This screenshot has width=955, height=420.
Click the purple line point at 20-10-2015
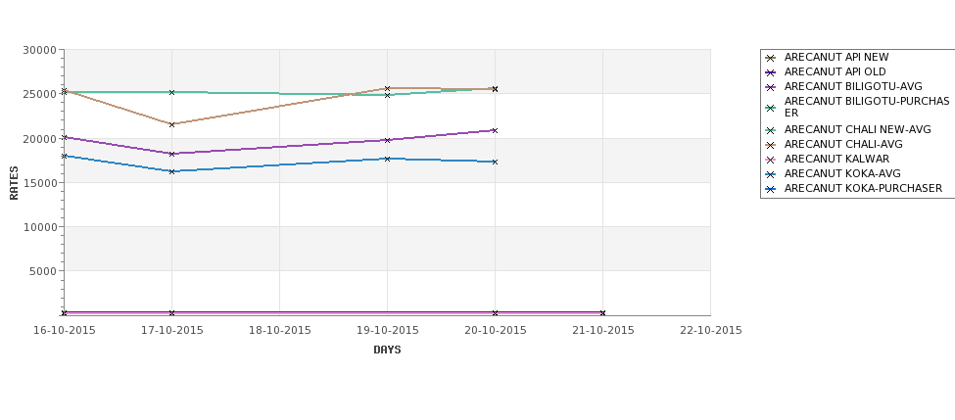coord(495,130)
